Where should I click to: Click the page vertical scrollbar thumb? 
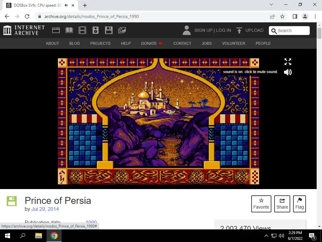319,33
